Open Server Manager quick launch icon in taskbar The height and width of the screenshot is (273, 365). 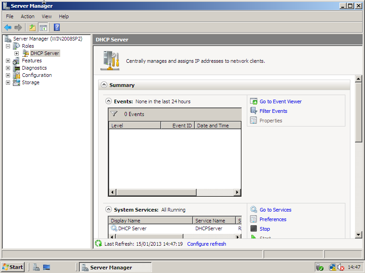coord(36,267)
